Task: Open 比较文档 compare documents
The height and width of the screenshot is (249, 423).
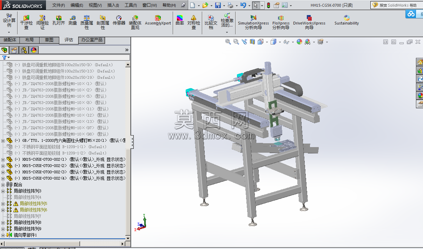Action: coord(211,22)
